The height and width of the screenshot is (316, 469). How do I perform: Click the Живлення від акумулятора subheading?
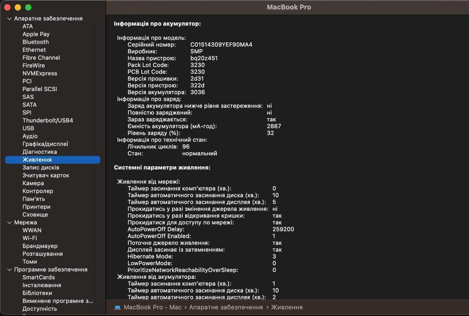pyautogui.click(x=156, y=277)
